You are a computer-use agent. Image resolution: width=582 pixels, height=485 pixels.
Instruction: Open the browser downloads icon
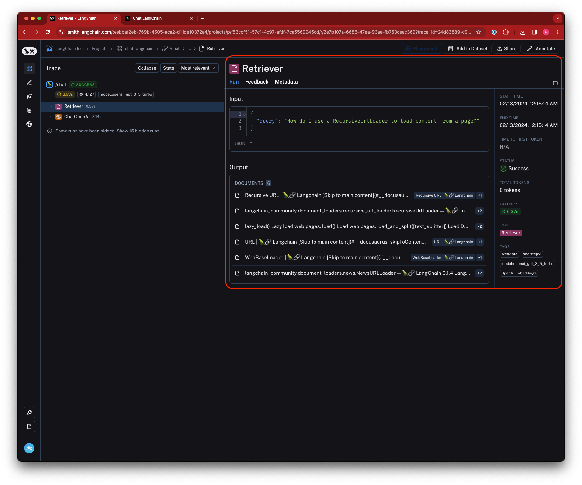point(523,32)
